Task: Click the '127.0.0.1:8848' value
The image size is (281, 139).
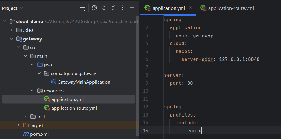Action: pos(239,59)
